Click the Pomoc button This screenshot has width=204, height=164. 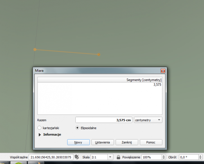tap(150, 142)
